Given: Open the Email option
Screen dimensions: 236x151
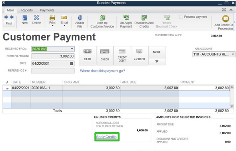Looking at the screenshot, I should [x=64, y=20].
